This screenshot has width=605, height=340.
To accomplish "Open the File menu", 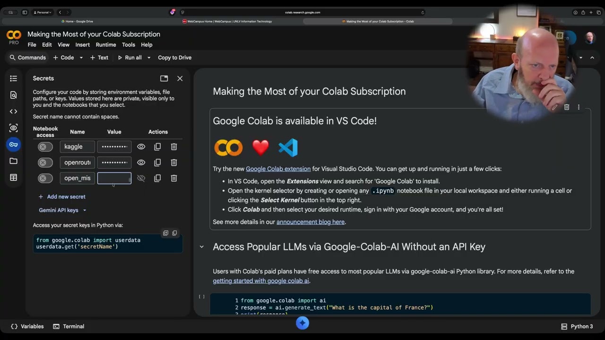I will coord(32,45).
